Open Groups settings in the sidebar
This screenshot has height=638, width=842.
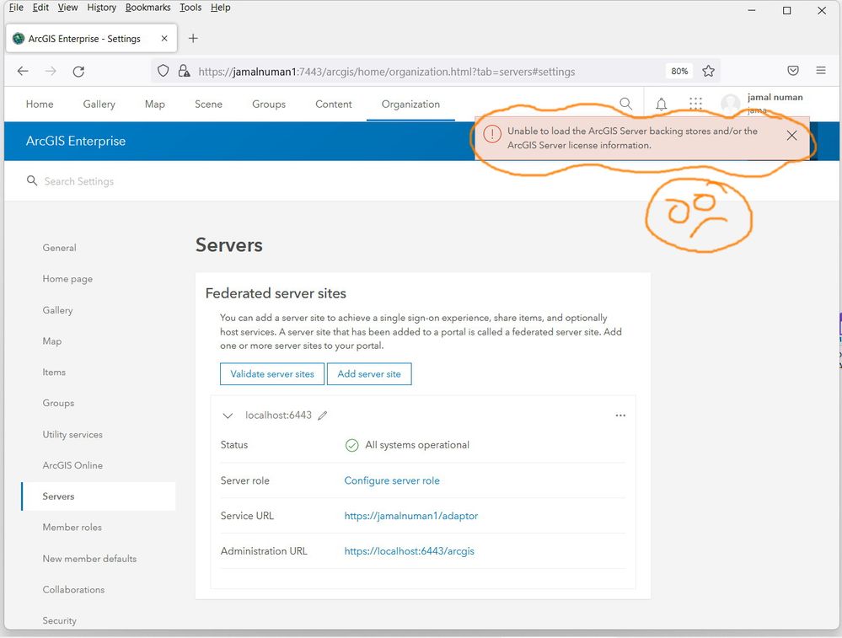58,403
